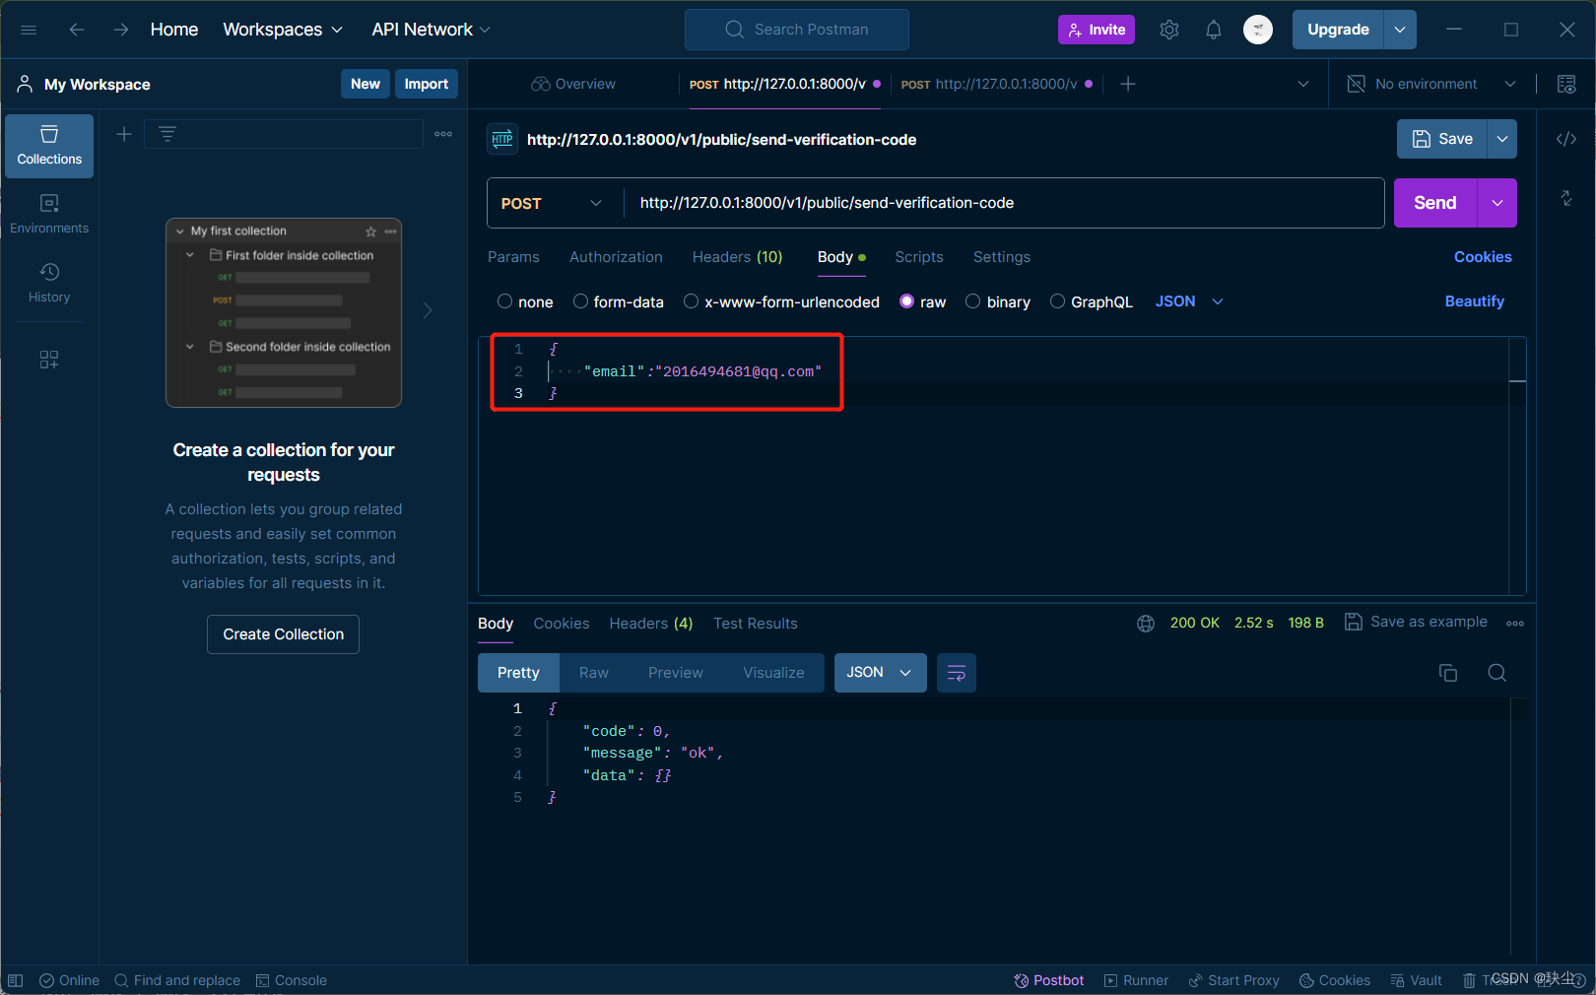Click the response network globe icon
Image resolution: width=1596 pixels, height=995 pixels.
[x=1146, y=623]
